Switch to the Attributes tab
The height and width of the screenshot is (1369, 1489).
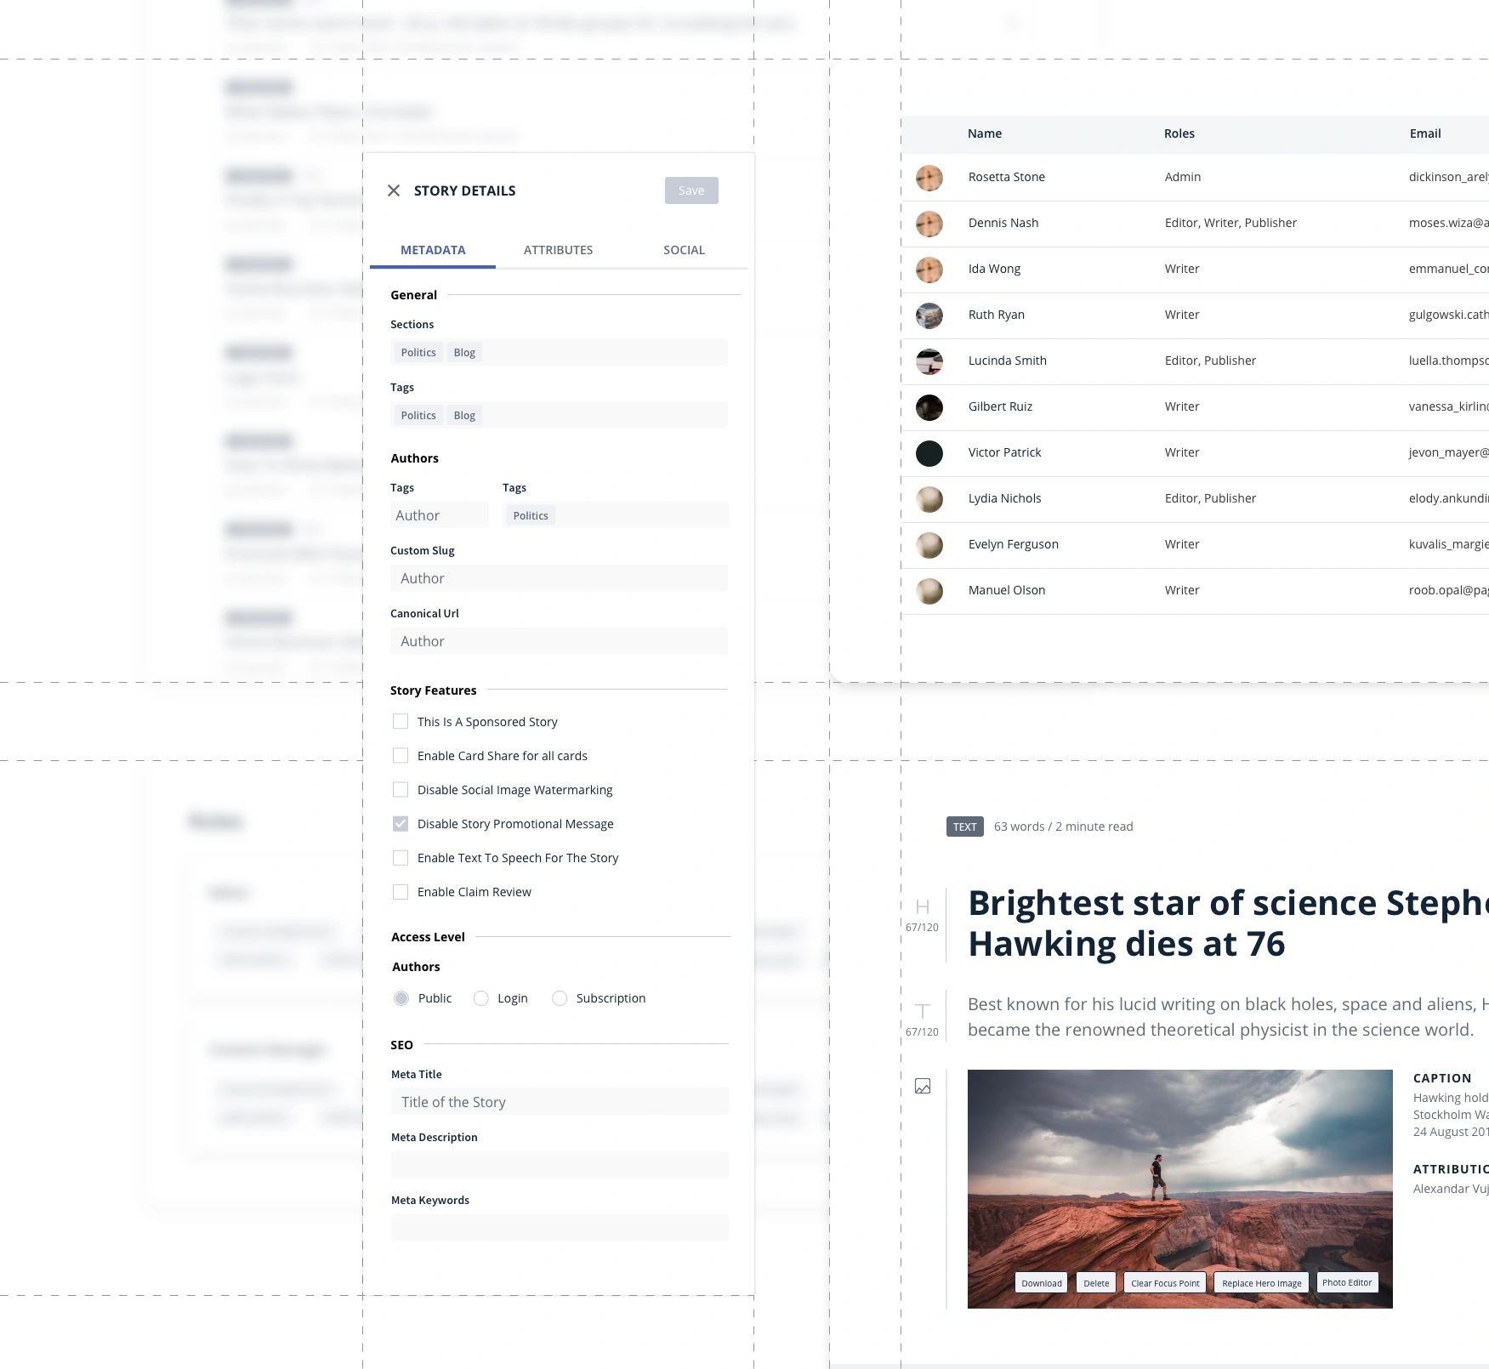(x=557, y=249)
